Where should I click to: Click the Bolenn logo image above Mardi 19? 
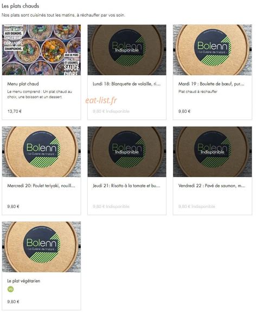[x=213, y=50]
